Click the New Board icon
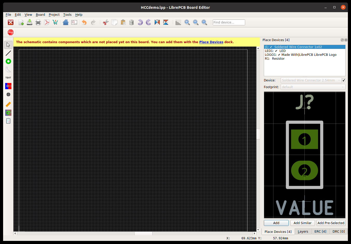 point(21,22)
